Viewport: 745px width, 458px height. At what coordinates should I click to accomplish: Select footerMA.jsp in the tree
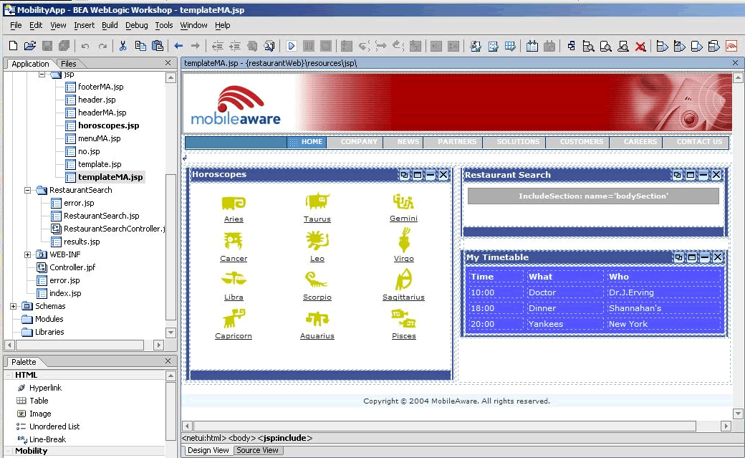coord(101,87)
